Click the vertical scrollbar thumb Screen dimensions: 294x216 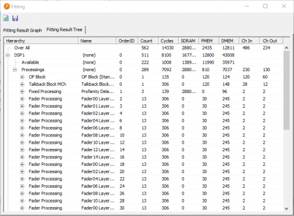coord(286,91)
